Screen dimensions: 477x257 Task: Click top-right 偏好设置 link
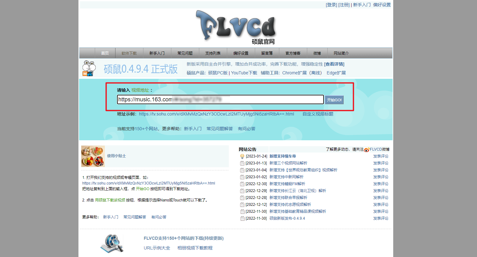pyautogui.click(x=382, y=5)
